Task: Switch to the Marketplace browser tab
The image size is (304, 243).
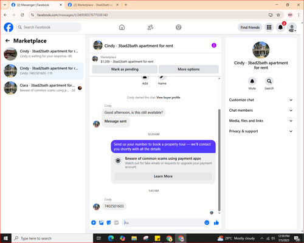Action: [x=93, y=5]
